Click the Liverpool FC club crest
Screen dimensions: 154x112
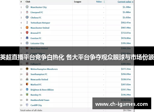click(27, 12)
